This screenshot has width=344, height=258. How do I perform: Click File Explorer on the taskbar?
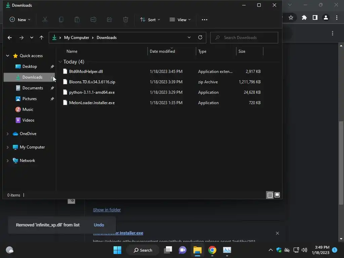click(198, 250)
